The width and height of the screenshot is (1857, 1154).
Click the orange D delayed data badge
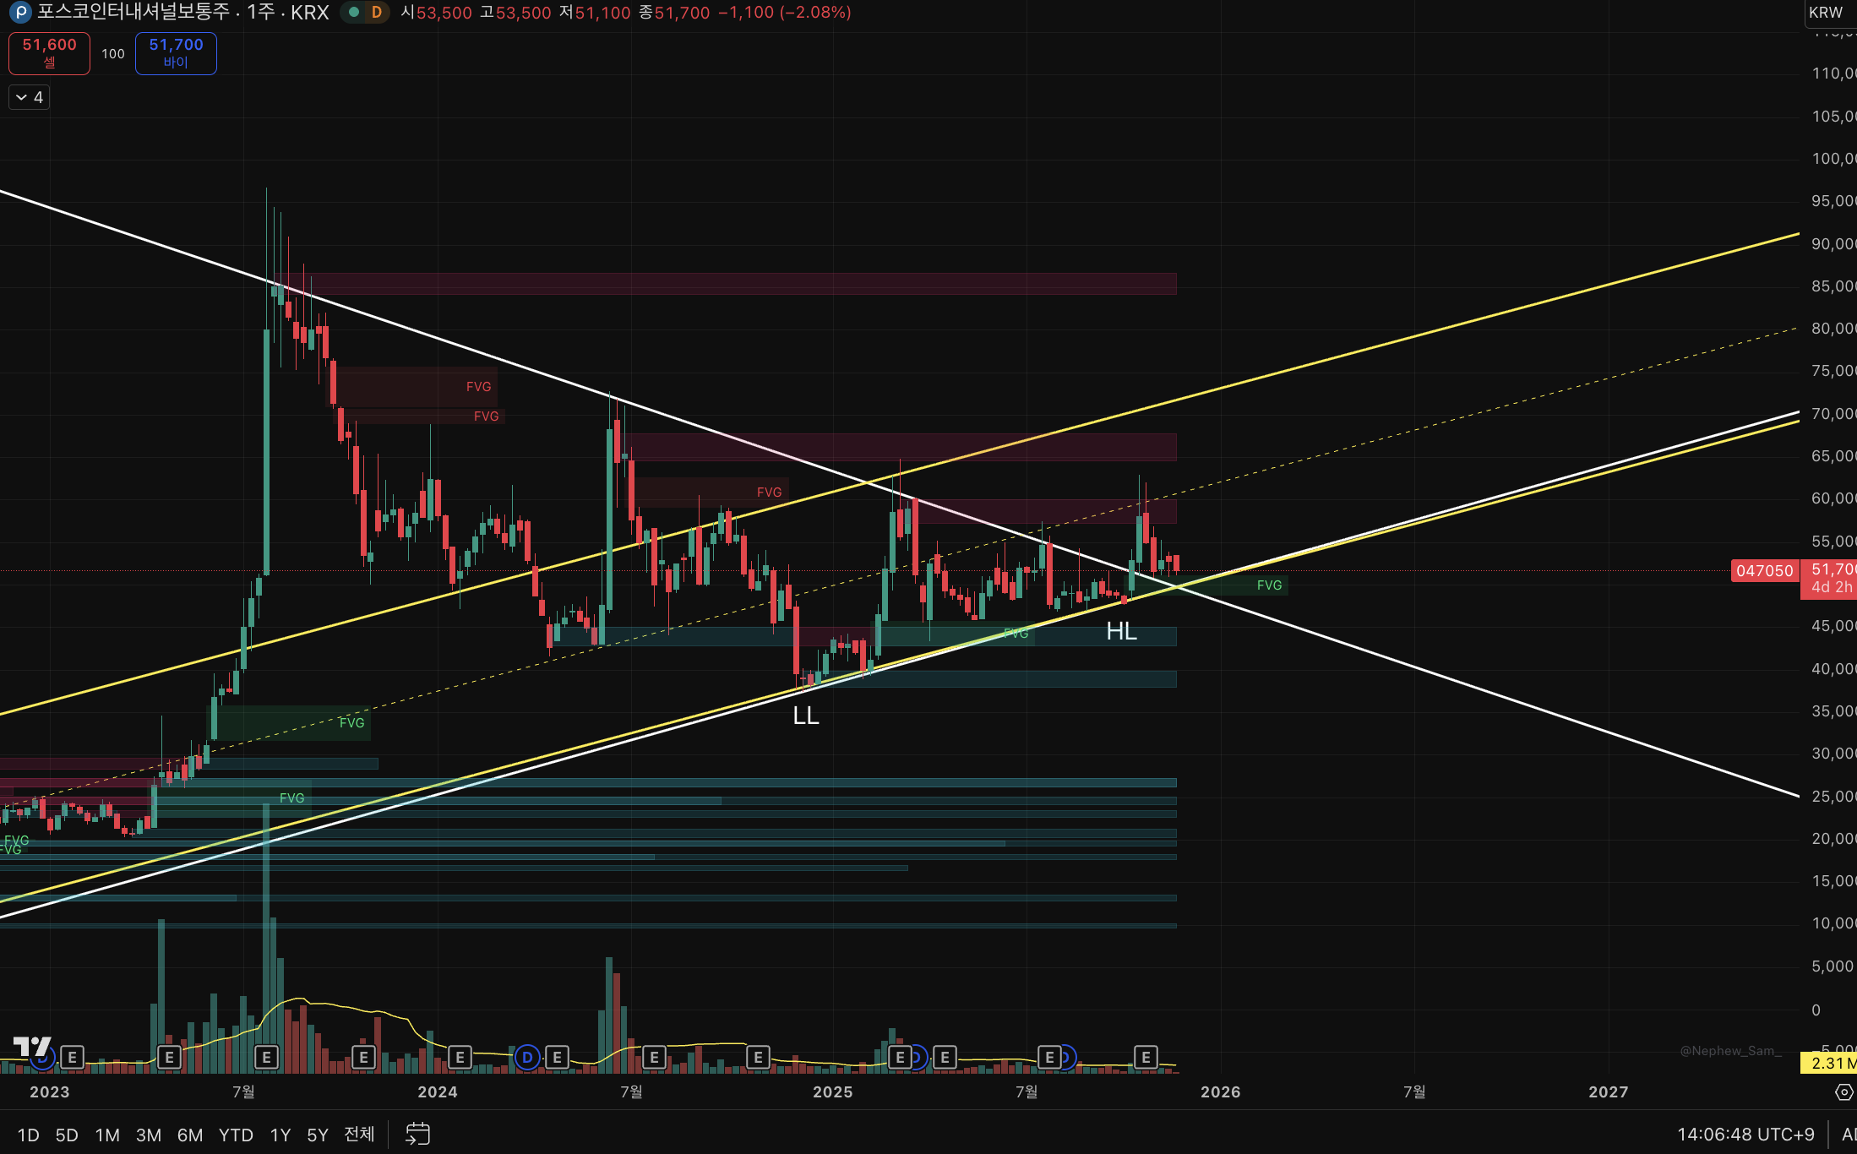click(x=376, y=13)
